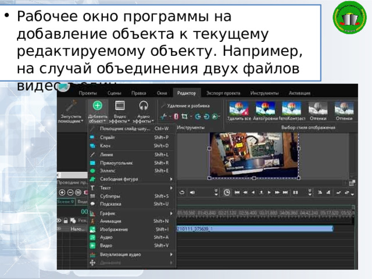Open the Активация tab
372x279 pixels.
tap(299, 93)
